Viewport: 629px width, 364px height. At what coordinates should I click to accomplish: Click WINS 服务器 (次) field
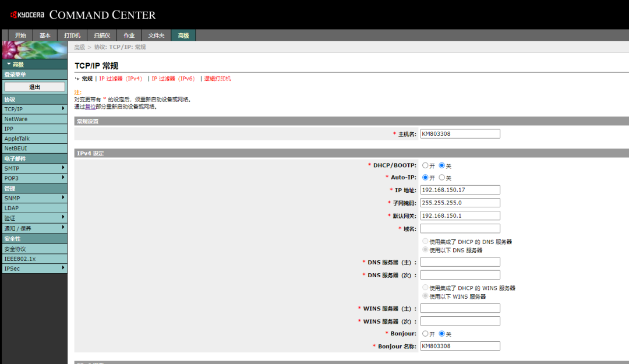[460, 321]
